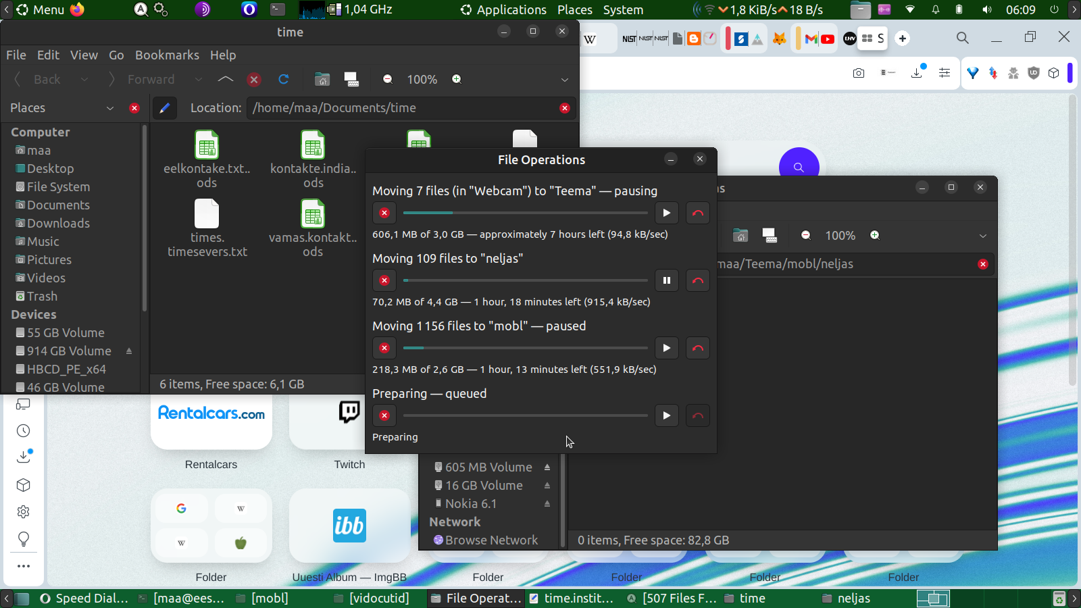Eject the Nokia 6.1 device
This screenshot has width=1081, height=608.
click(x=547, y=504)
